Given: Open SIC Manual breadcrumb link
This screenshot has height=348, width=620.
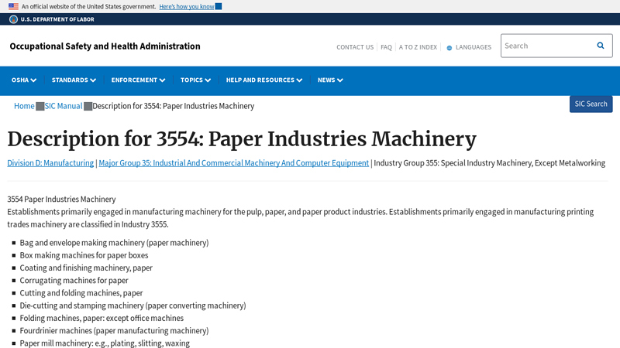Looking at the screenshot, I should [x=64, y=106].
